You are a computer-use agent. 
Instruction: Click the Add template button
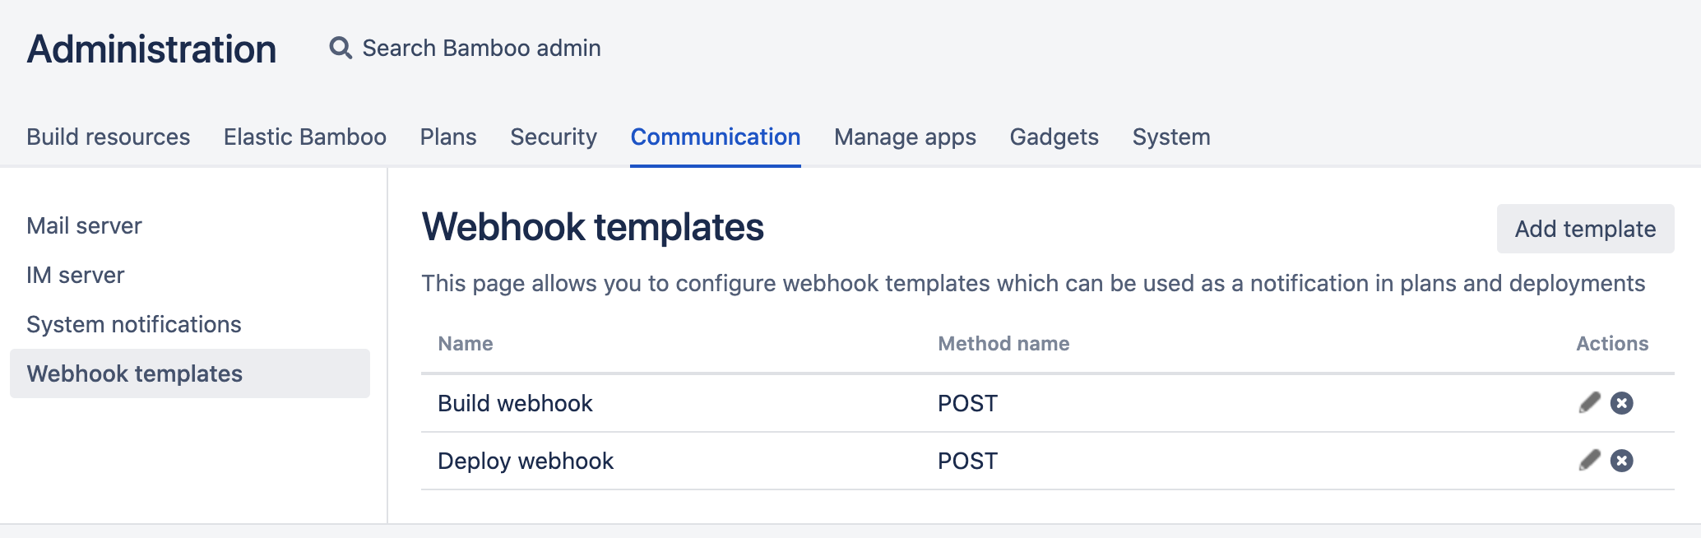[x=1586, y=229]
